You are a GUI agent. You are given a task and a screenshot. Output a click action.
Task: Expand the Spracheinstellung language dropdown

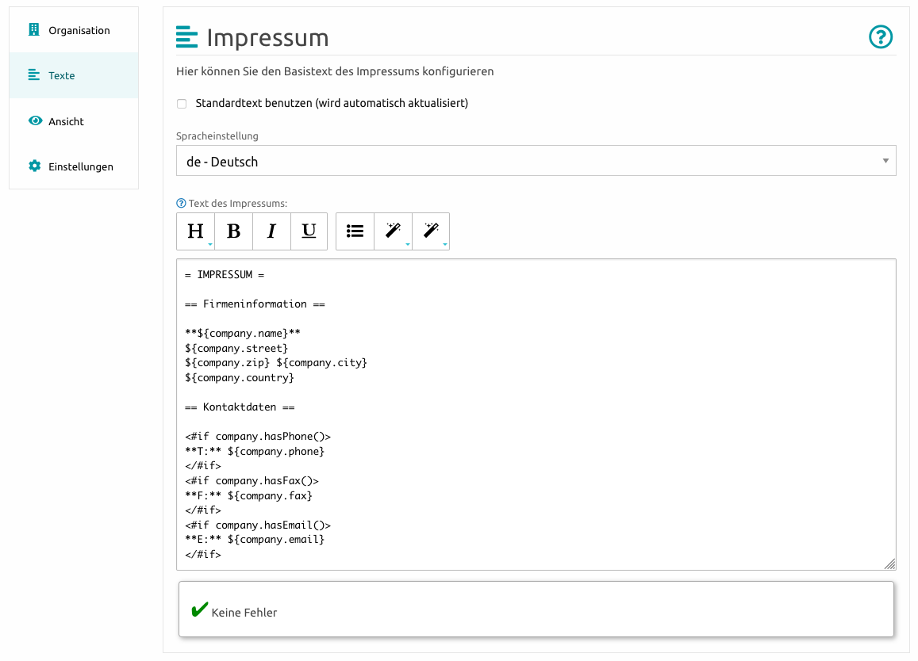(x=536, y=161)
